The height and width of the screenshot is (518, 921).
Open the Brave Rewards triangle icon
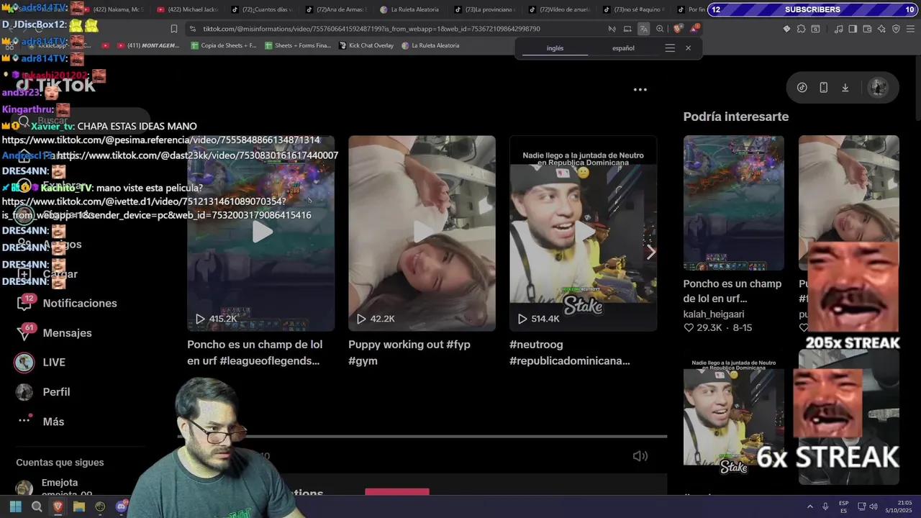click(694, 29)
